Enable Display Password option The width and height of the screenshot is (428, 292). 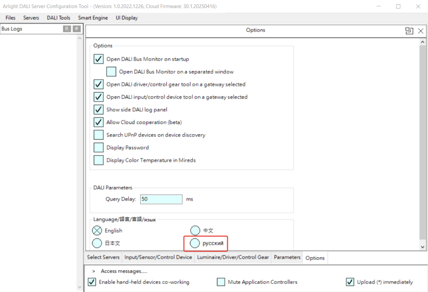(x=98, y=148)
